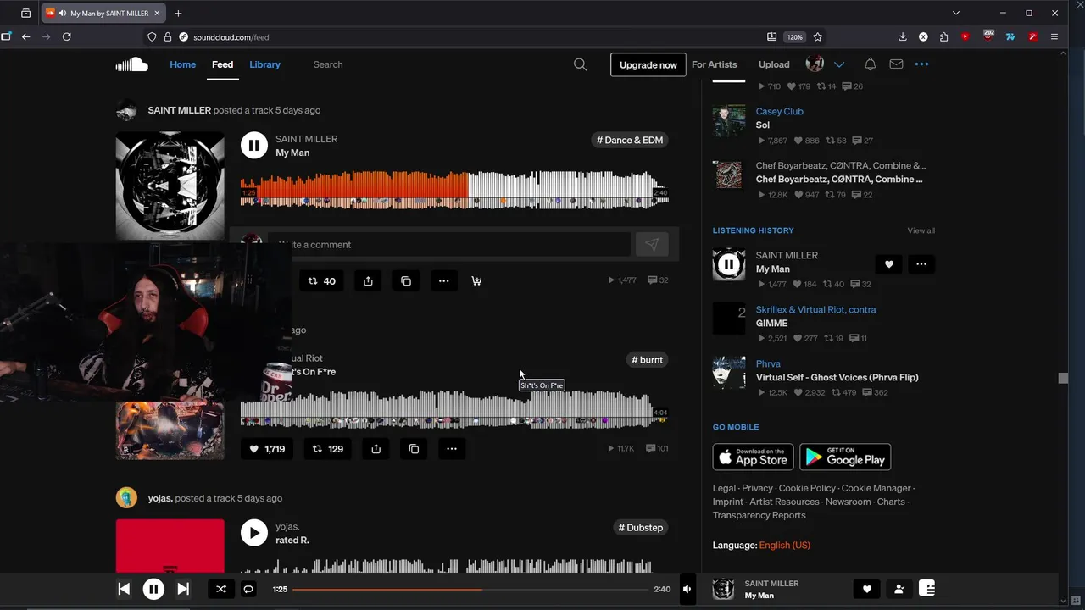The image size is (1085, 610).
Task: Click the Write a comment field
Action: click(x=449, y=245)
